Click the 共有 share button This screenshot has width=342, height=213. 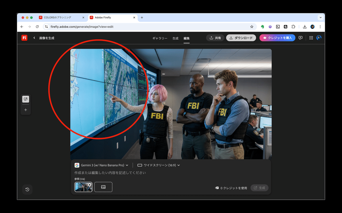[215, 38]
